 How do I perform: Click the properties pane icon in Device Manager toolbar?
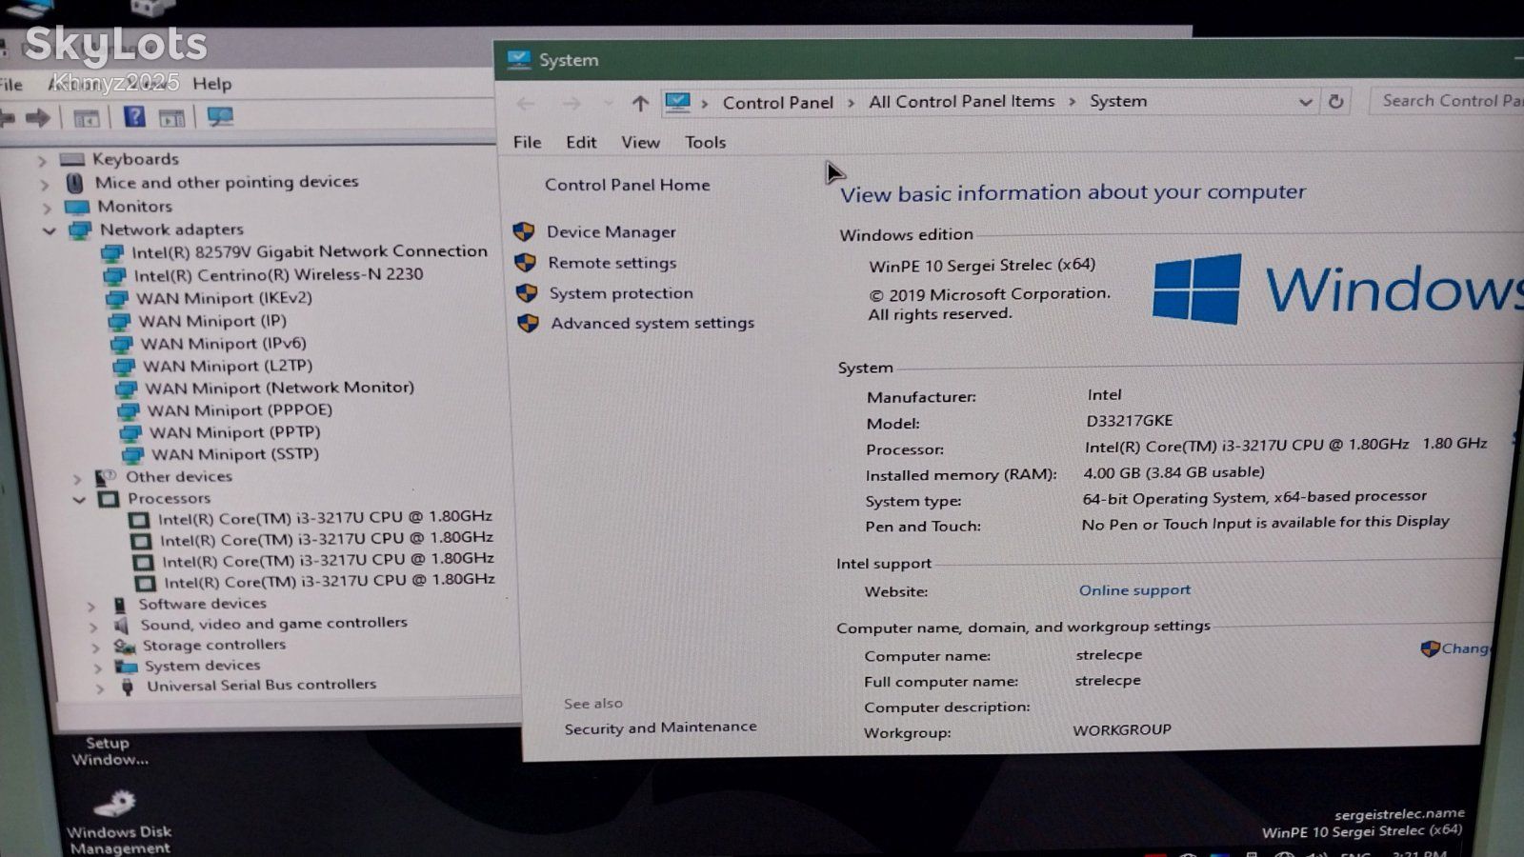171,118
